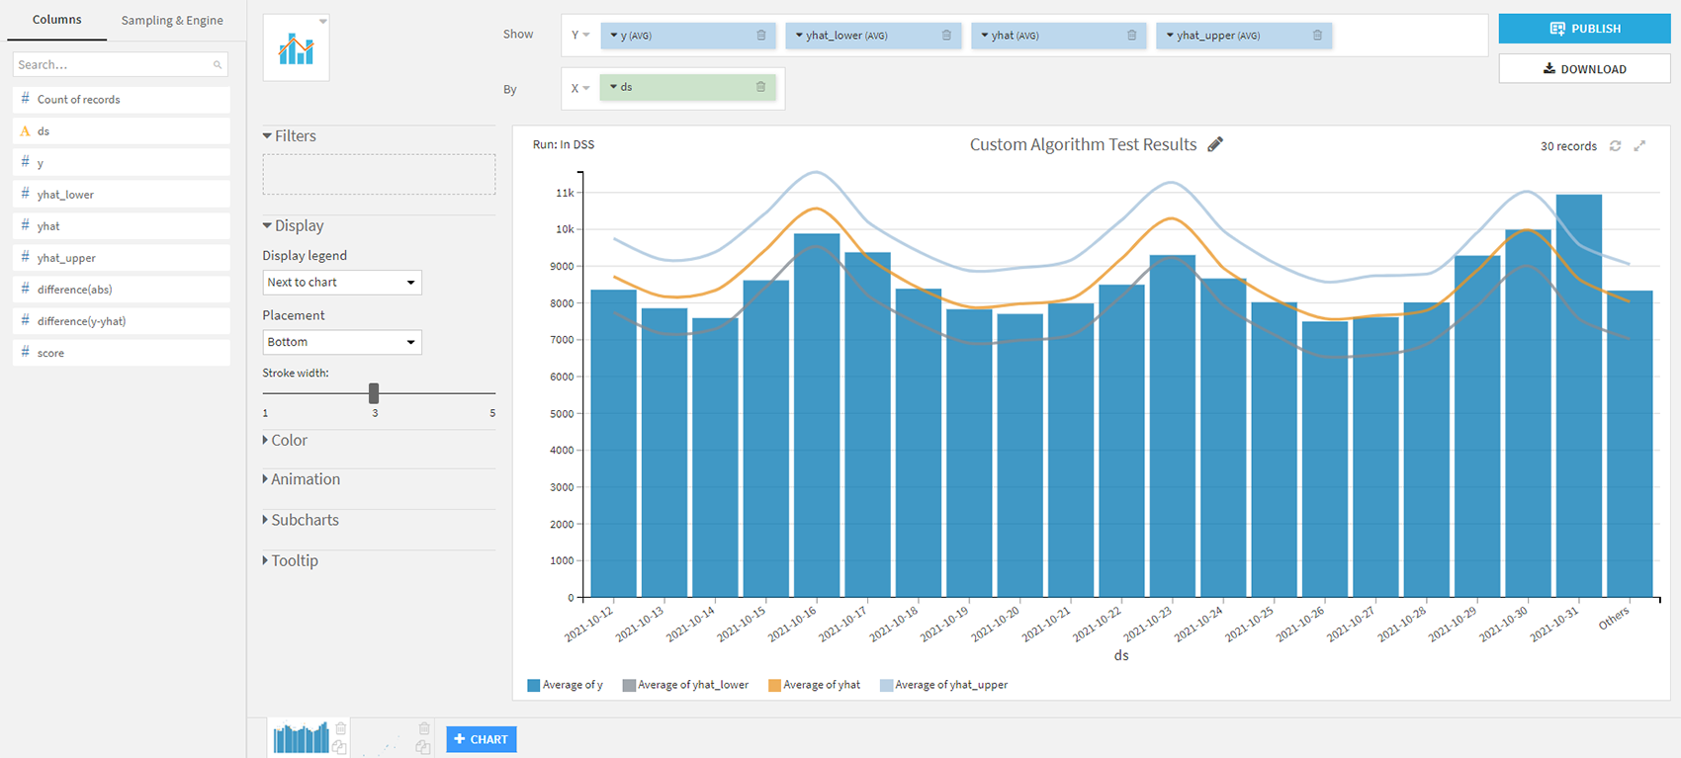Viewport: 1681px width, 758px height.
Task: Expand chart to fullscreen with arrows icon
Action: 1639,146
